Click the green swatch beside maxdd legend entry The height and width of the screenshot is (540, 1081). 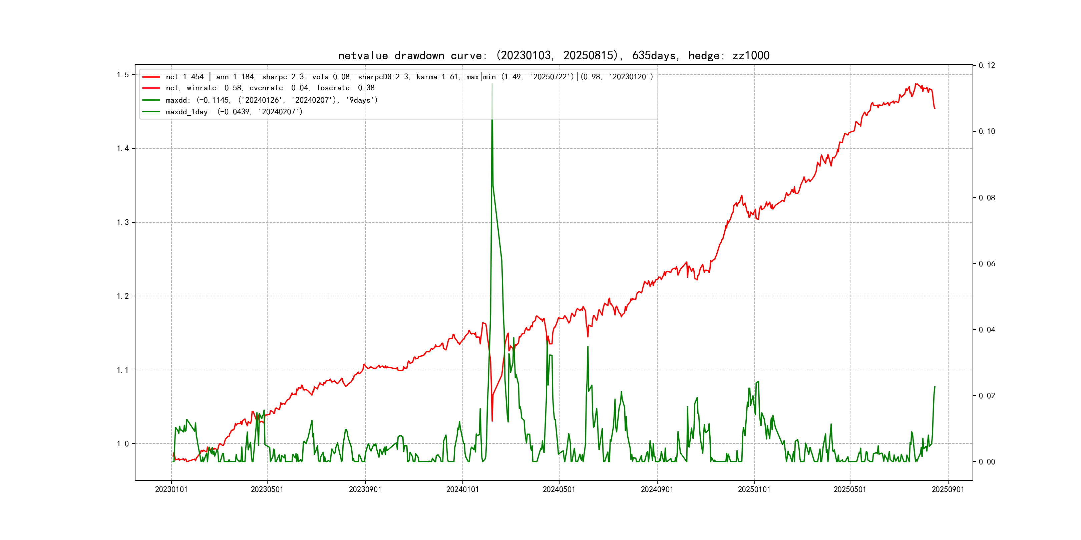[x=151, y=100]
